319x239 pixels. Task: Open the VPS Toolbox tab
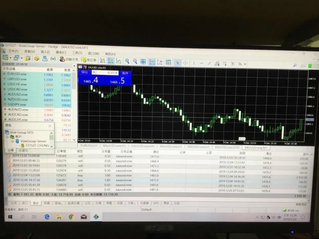[x=156, y=203]
